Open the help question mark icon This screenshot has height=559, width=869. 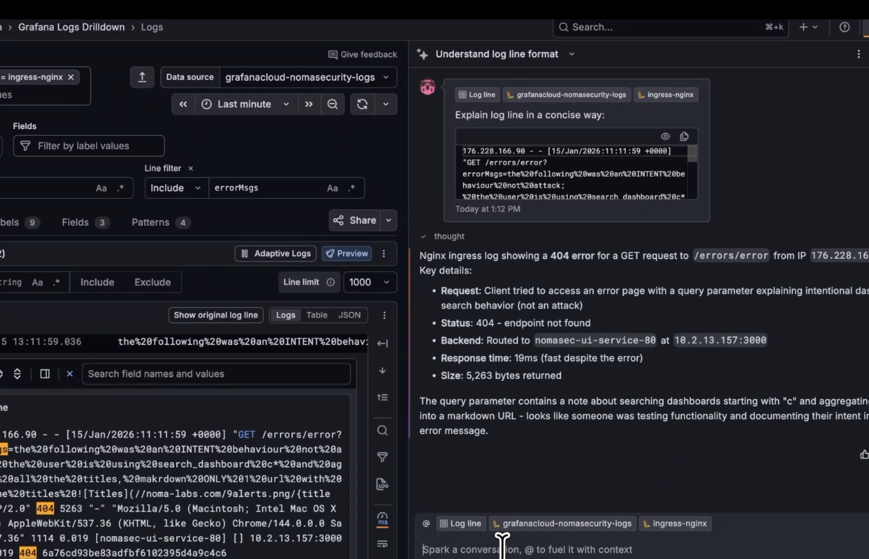tap(844, 27)
